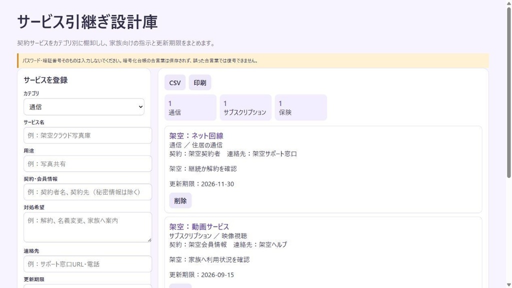
Task: Focus the サービス名 input field
Action: tap(87, 135)
